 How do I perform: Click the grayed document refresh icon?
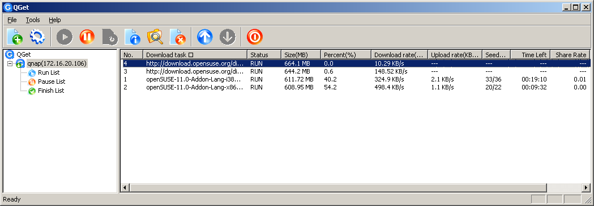click(110, 37)
